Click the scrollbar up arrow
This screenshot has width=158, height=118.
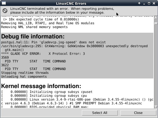(x=156, y=17)
